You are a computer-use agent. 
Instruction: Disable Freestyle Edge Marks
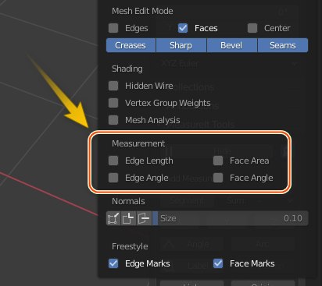tap(113, 263)
